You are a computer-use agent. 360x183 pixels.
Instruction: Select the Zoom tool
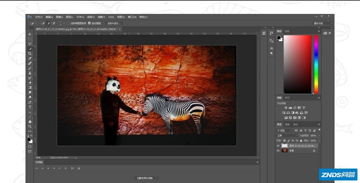click(x=30, y=126)
